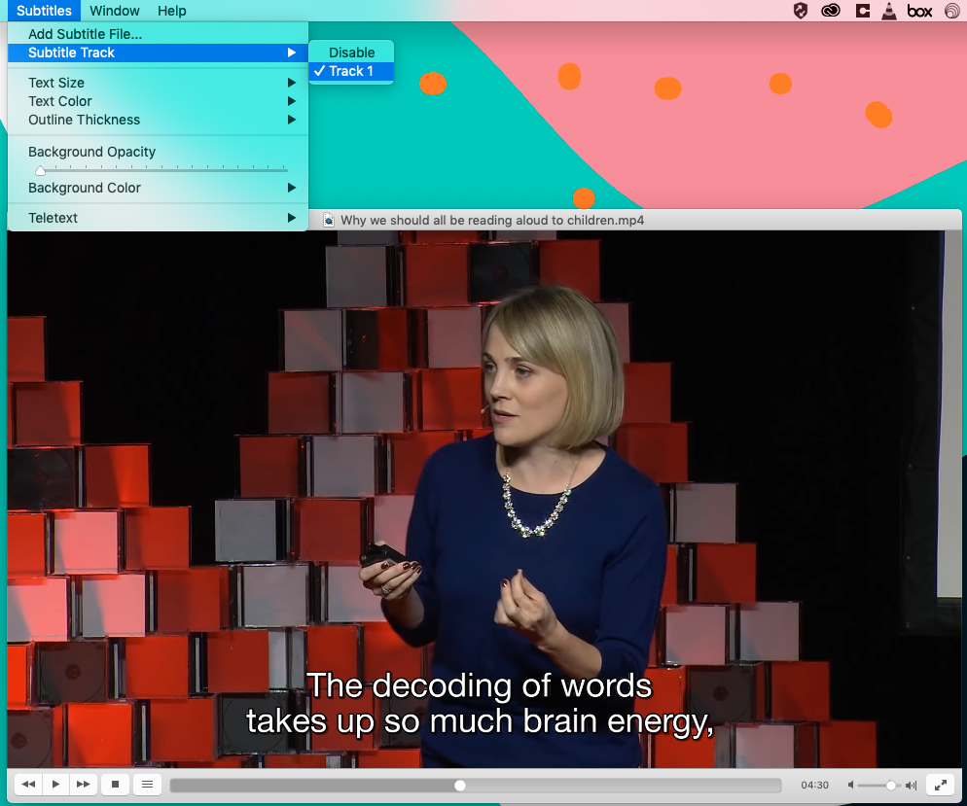This screenshot has height=806, width=967.
Task: Open the playlist view button
Action: click(147, 784)
